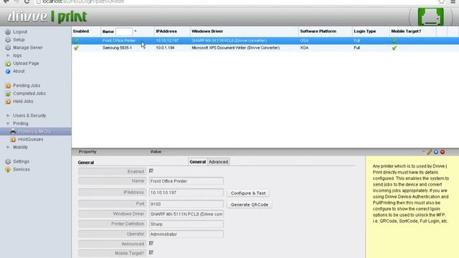Toggle the Announced checkbox

tap(151, 243)
